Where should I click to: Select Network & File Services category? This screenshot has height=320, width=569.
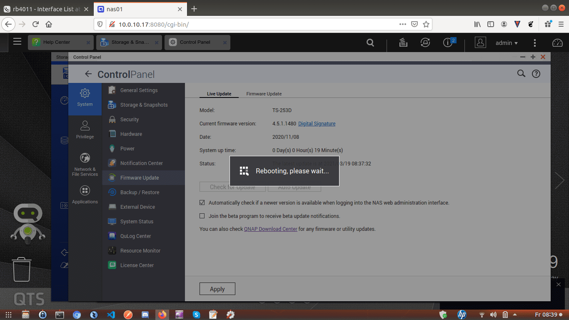85,165
